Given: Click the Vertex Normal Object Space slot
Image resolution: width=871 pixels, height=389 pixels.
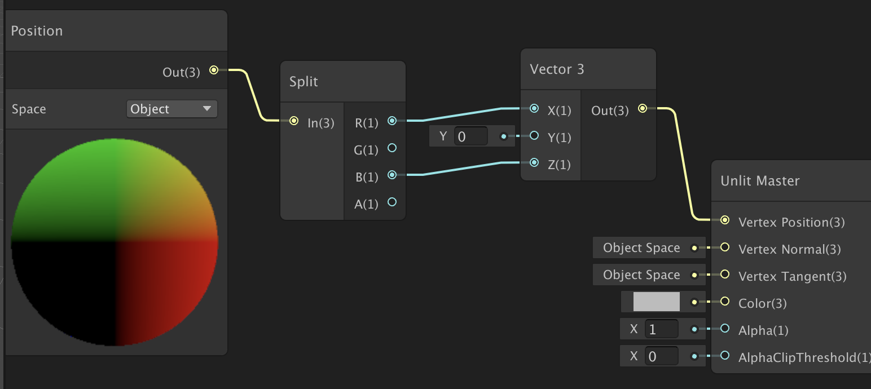Looking at the screenshot, I should coord(641,248).
